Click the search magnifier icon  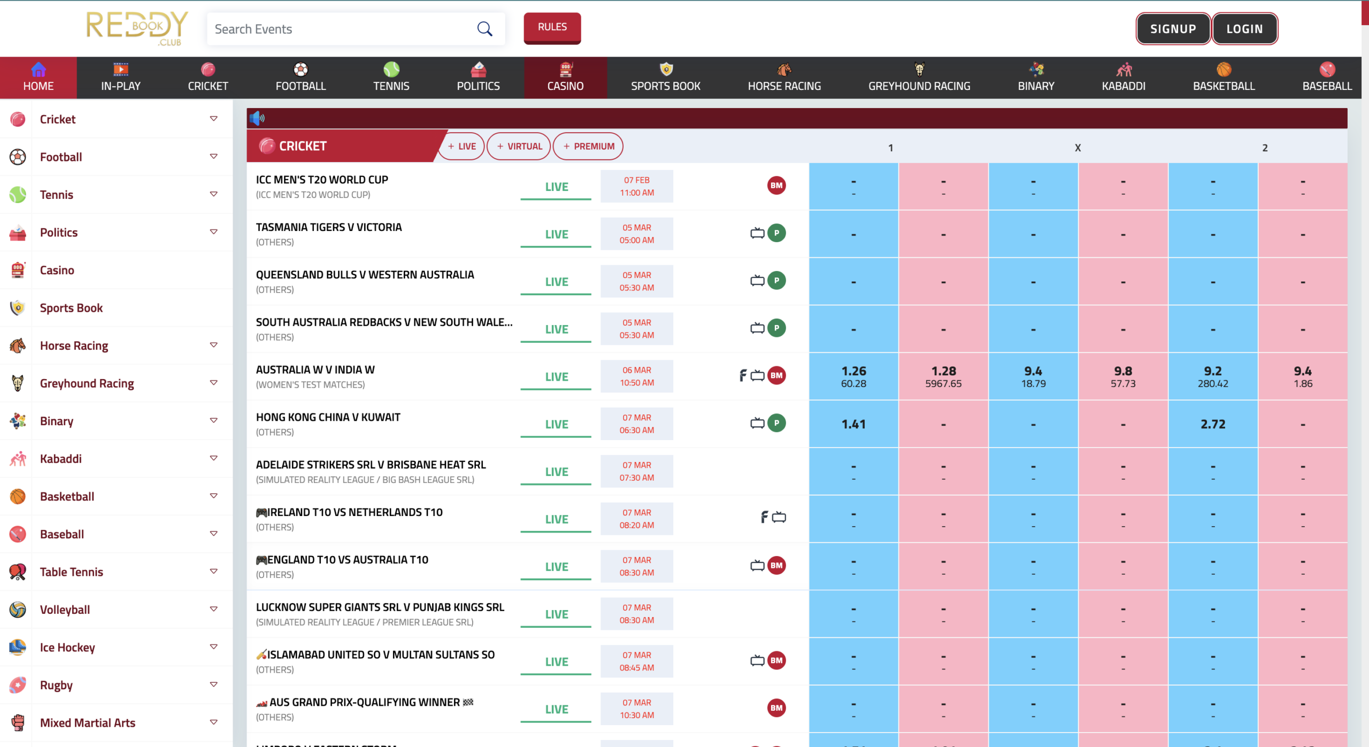coord(484,29)
